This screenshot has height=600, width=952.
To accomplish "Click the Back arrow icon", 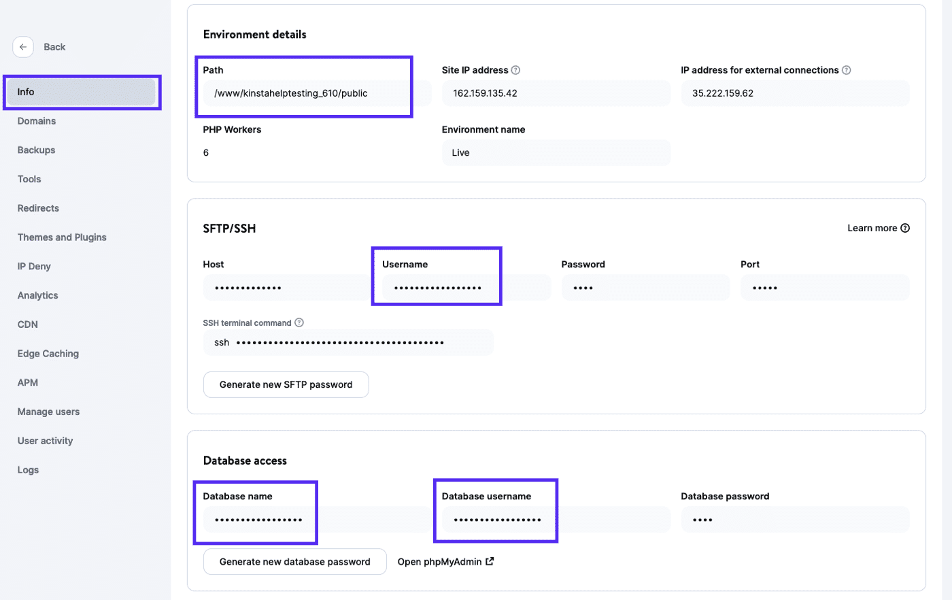I will click(x=22, y=47).
